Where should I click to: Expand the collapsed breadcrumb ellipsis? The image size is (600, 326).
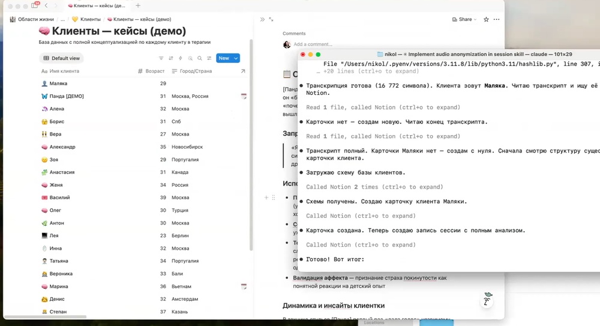click(63, 19)
